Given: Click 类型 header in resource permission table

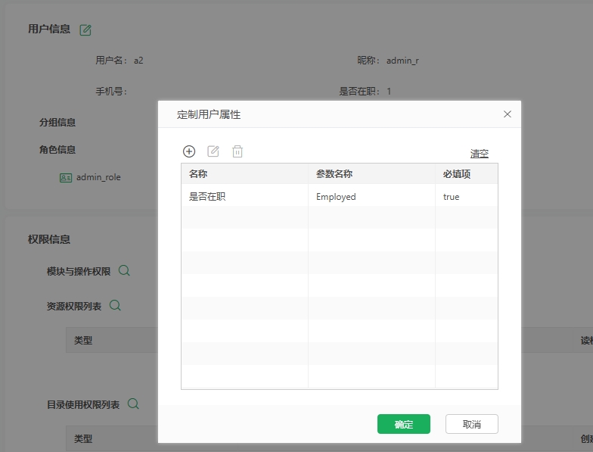Looking at the screenshot, I should click(83, 341).
